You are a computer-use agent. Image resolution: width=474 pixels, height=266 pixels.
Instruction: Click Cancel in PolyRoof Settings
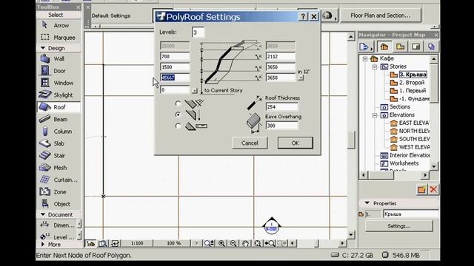pyautogui.click(x=250, y=143)
